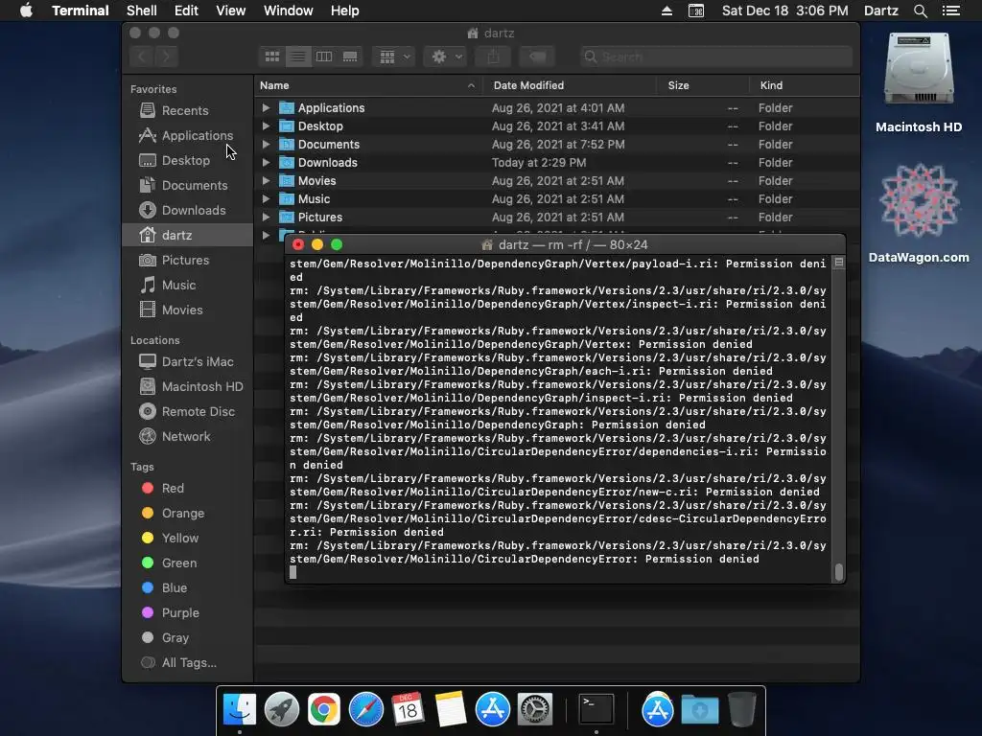Image resolution: width=982 pixels, height=736 pixels.
Task: Click eject icon in menu bar
Action: point(667,11)
